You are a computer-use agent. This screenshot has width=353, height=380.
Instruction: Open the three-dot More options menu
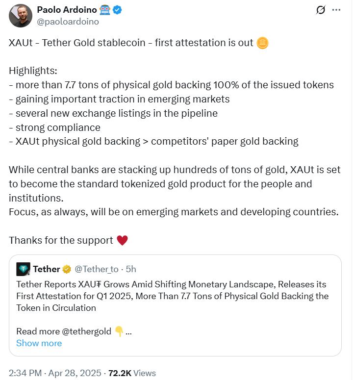coord(336,10)
